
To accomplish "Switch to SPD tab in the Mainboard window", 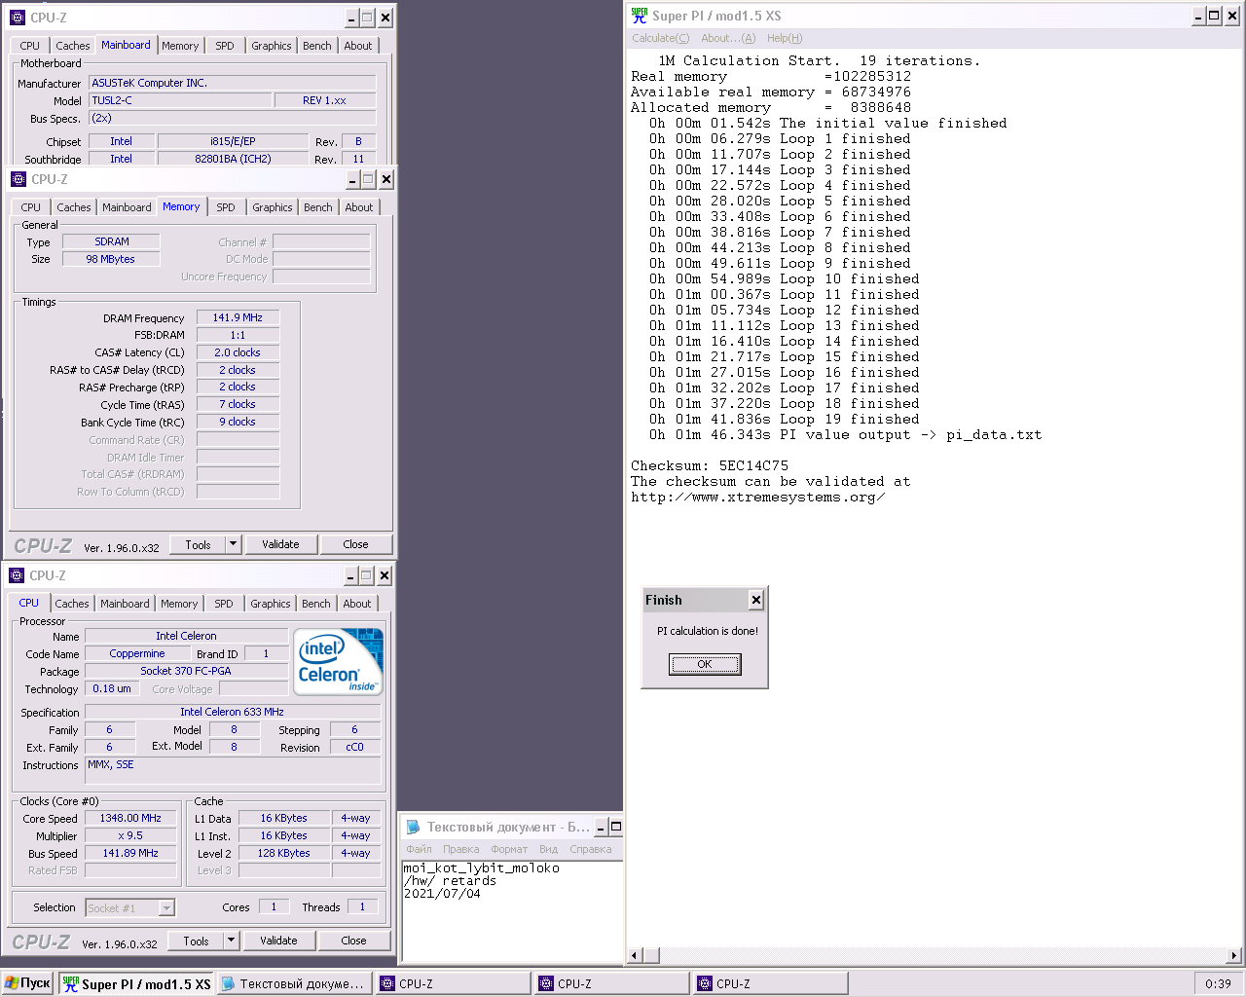I will point(225,46).
